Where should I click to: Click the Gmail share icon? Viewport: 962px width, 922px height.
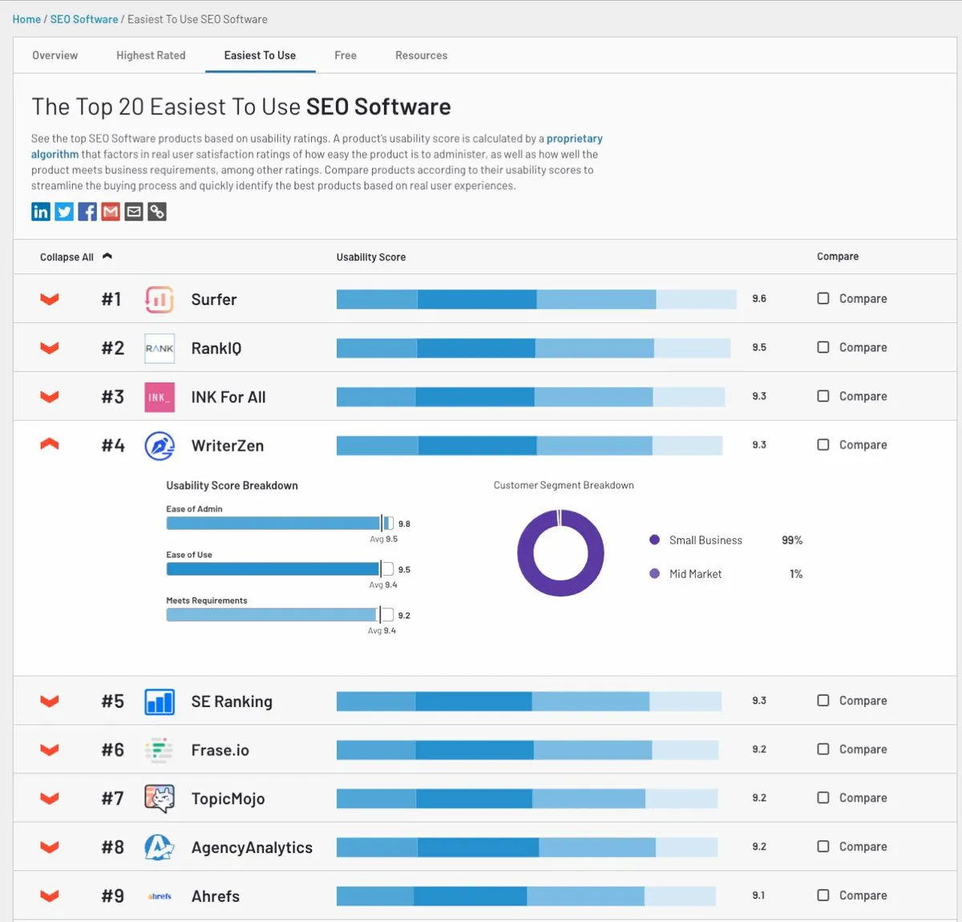tap(111, 212)
